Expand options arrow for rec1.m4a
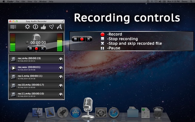Image resolution: width=195 pixels, height=122 pixels. tap(61, 77)
